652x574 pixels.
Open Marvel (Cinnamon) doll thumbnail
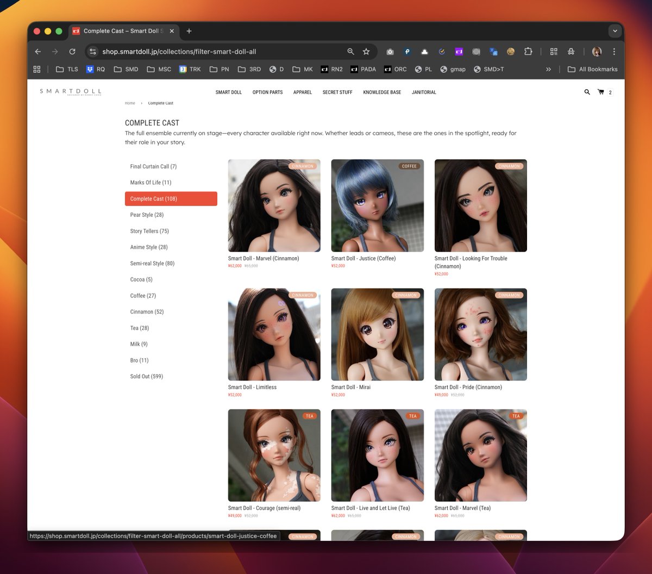tap(274, 205)
